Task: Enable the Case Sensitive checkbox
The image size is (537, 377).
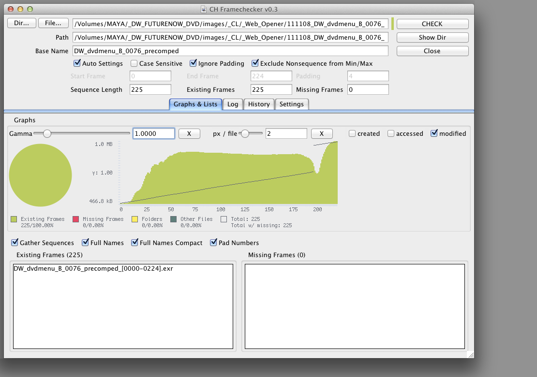Action: click(x=134, y=64)
